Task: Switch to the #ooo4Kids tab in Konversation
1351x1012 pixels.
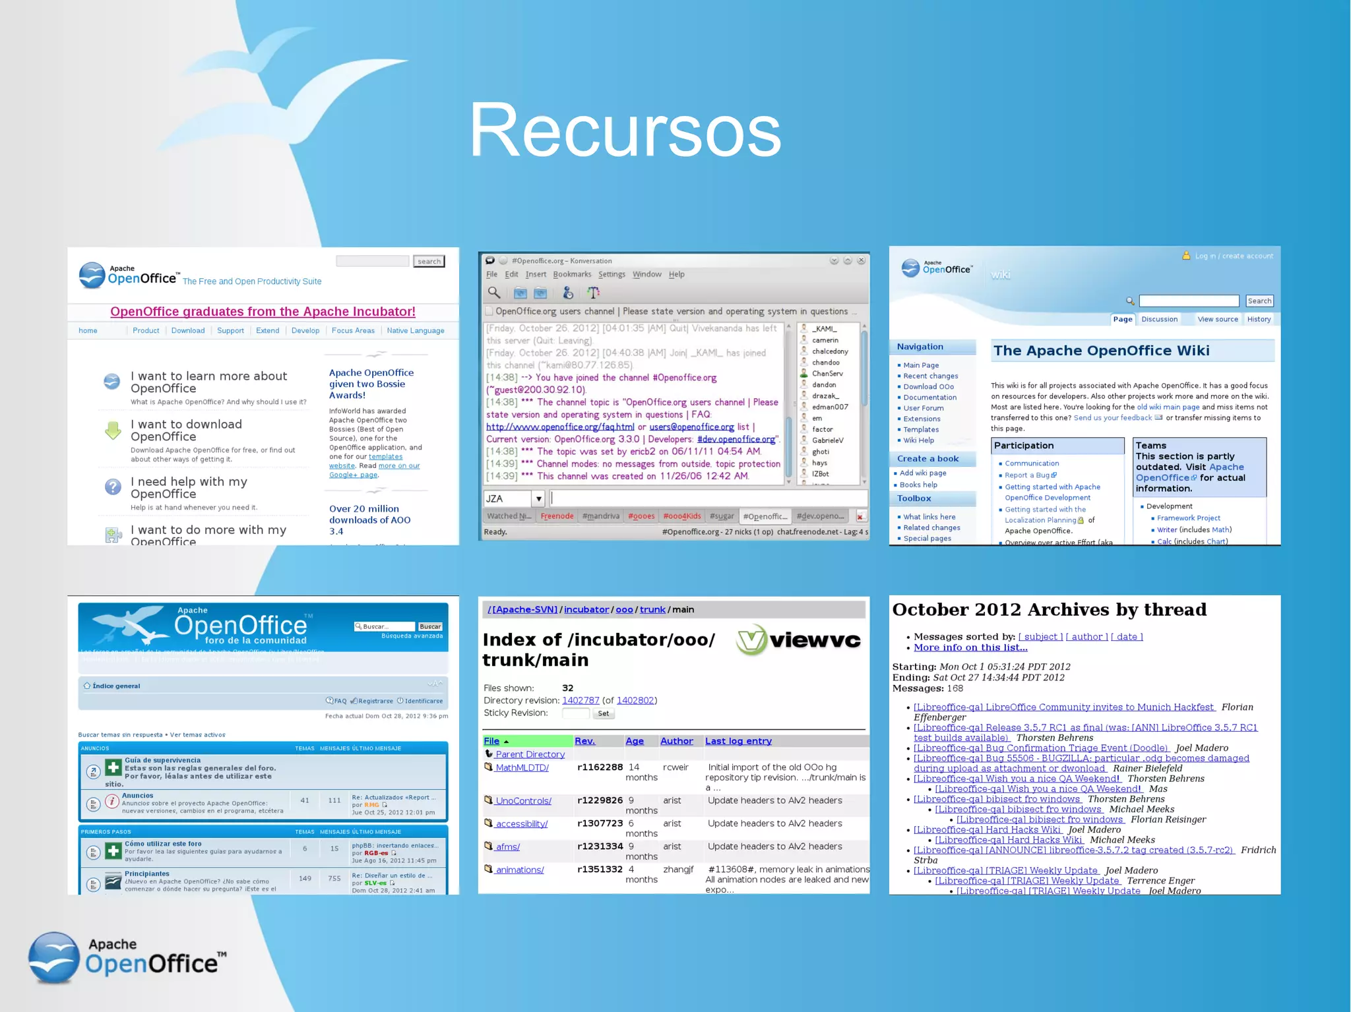Action: [x=682, y=516]
